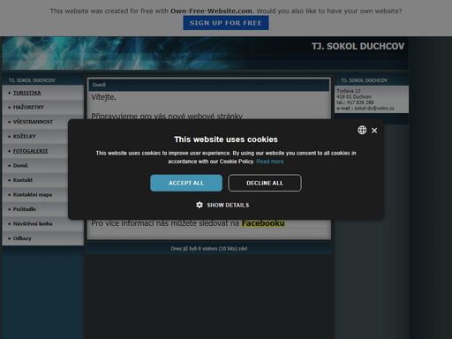The image size is (452, 339).
Task: Go to VŠESTRANNOST section
Action: tap(33, 122)
